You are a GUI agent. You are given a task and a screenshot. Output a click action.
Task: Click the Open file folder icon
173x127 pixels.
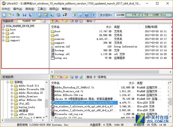10,15
